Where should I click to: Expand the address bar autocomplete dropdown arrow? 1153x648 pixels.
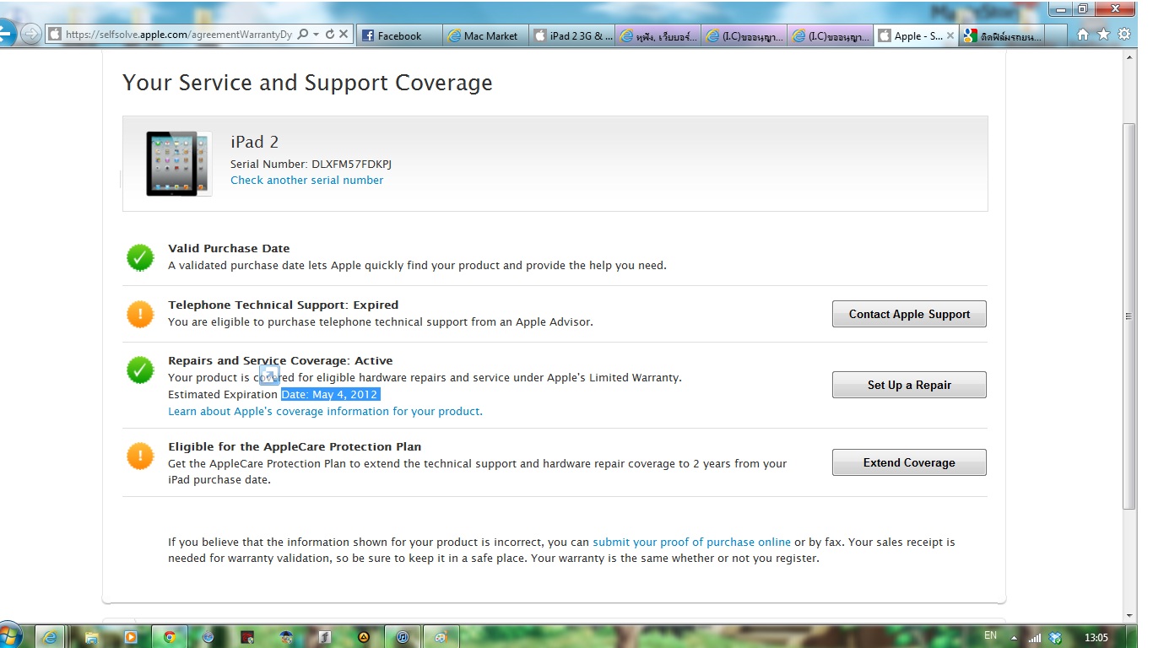point(316,35)
